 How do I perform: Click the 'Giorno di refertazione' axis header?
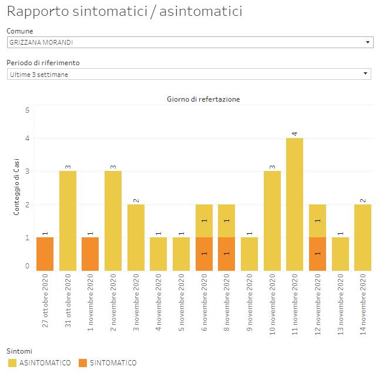pyautogui.click(x=203, y=99)
